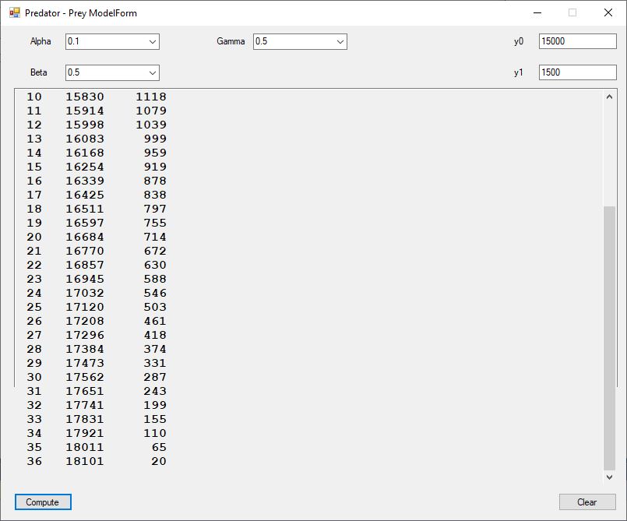This screenshot has height=521, width=627.
Task: Minimize the Predator - Prey ModelForm window
Action: click(537, 12)
